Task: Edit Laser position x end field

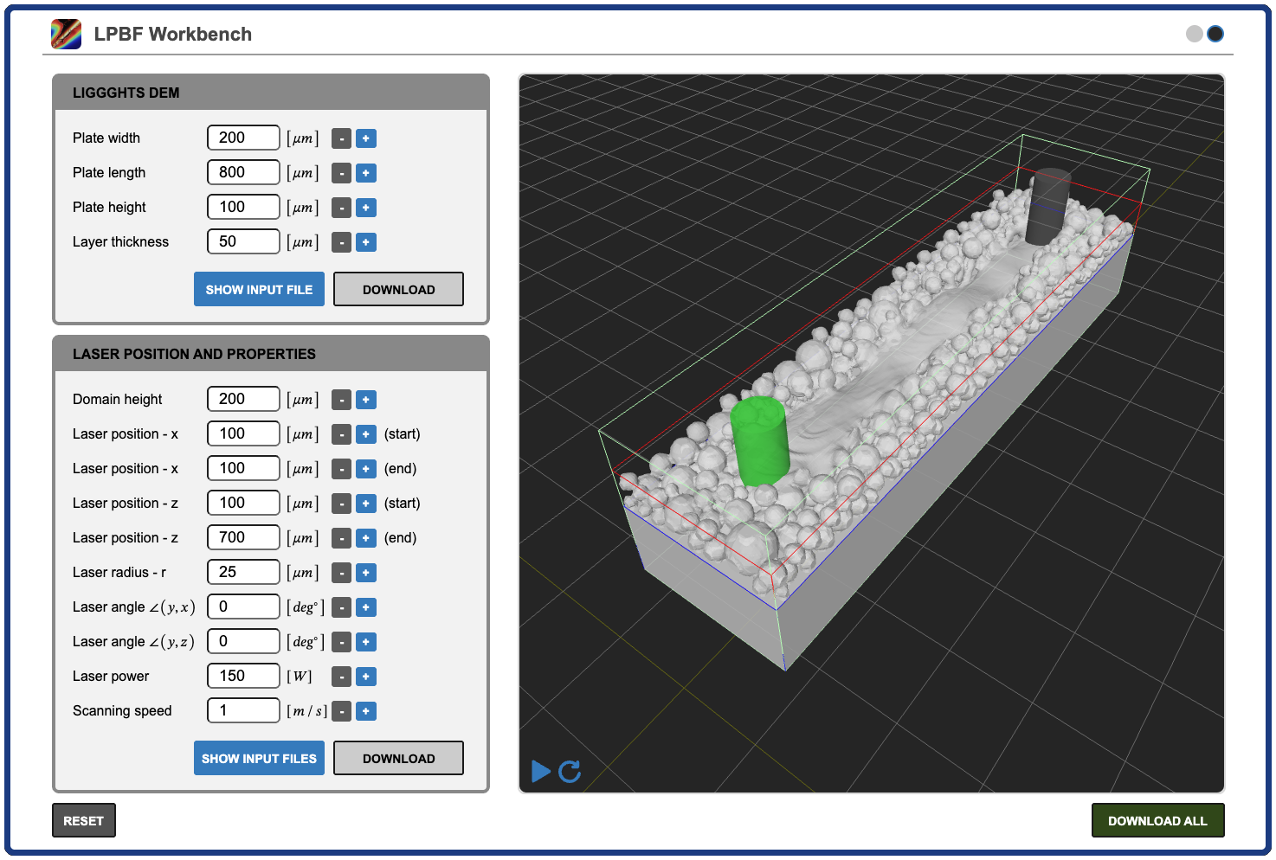Action: [243, 468]
